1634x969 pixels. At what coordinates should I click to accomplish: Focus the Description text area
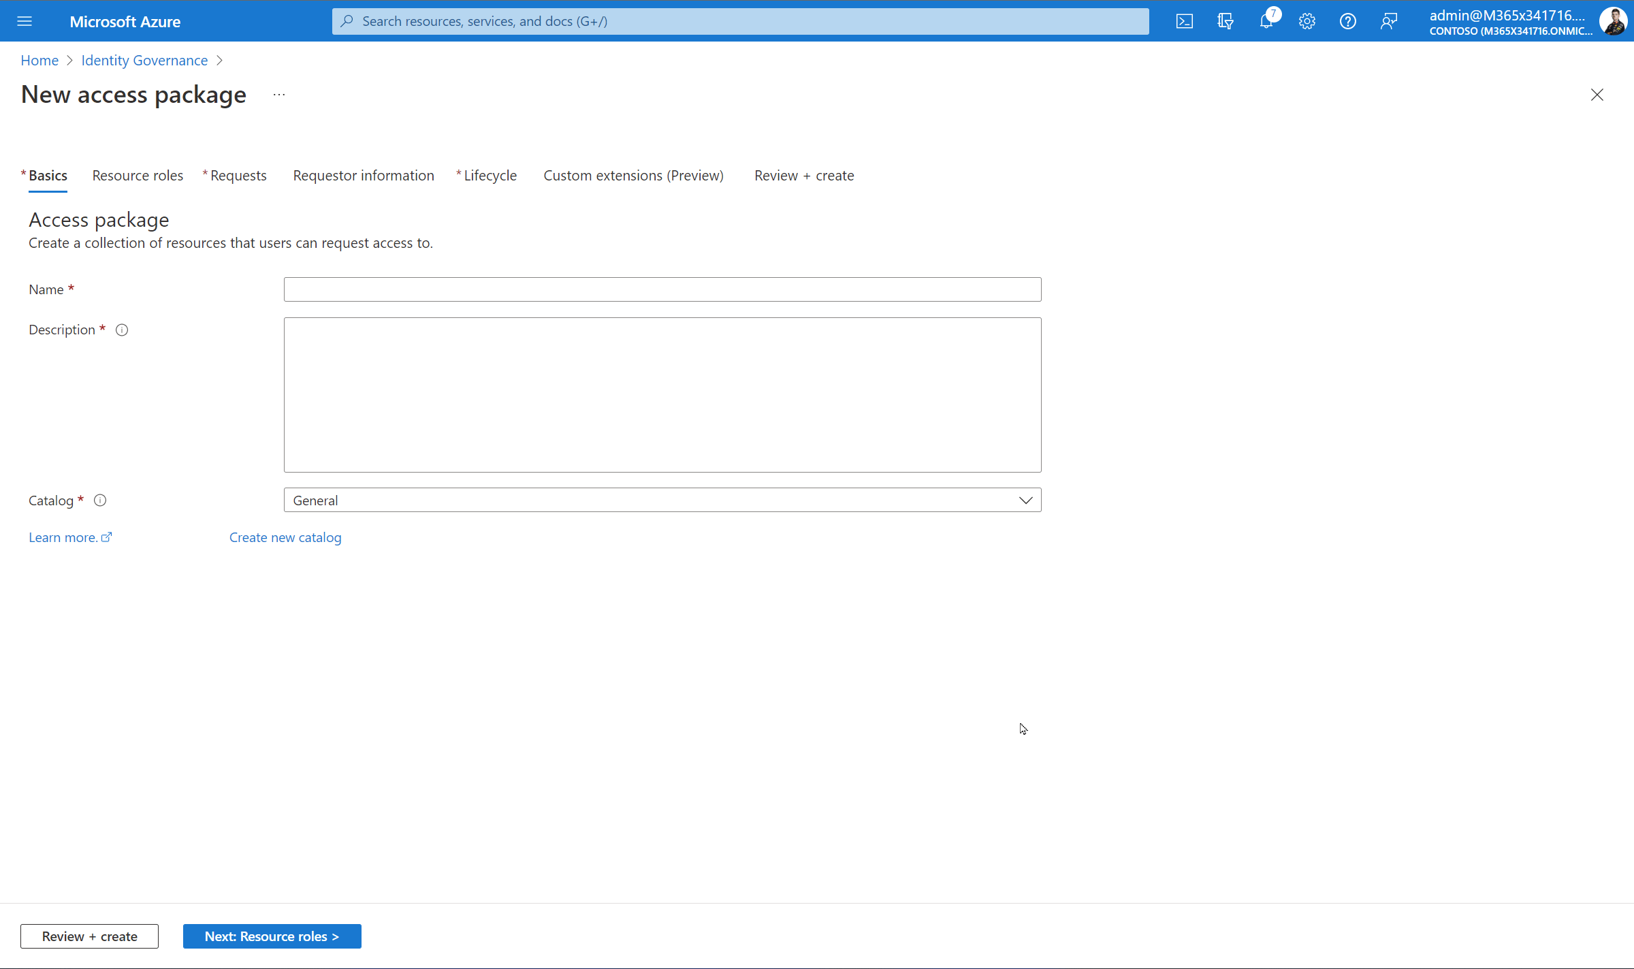click(x=662, y=395)
